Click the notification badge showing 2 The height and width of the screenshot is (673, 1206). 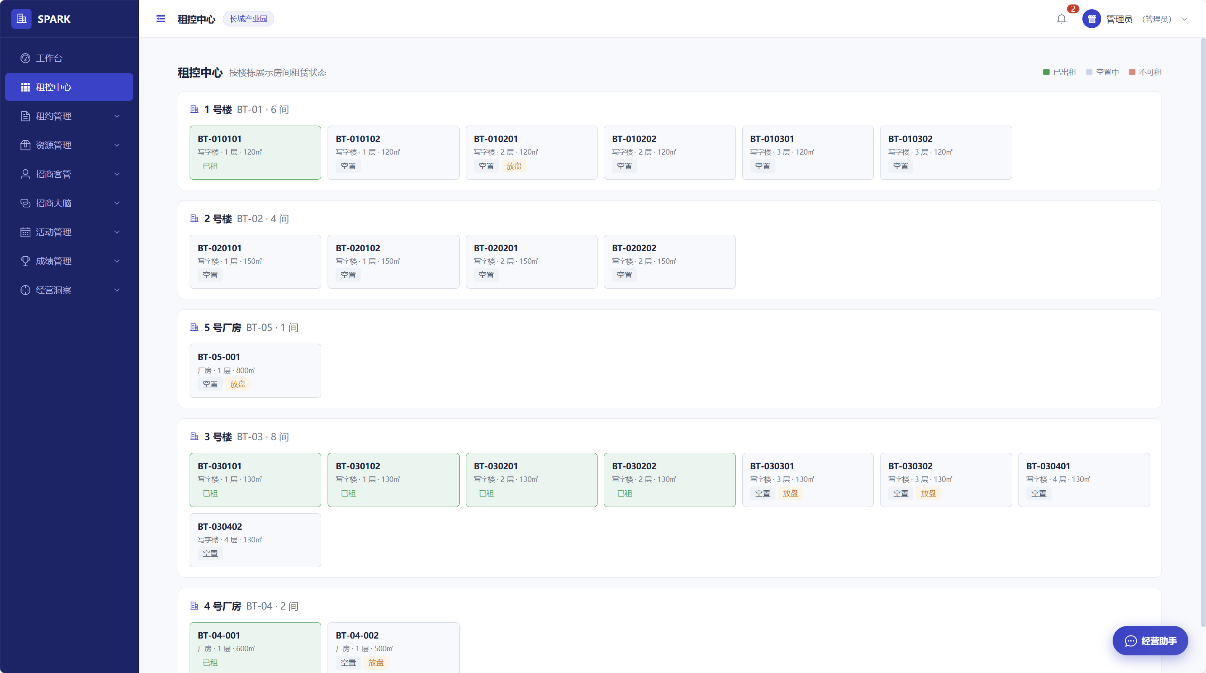point(1073,9)
